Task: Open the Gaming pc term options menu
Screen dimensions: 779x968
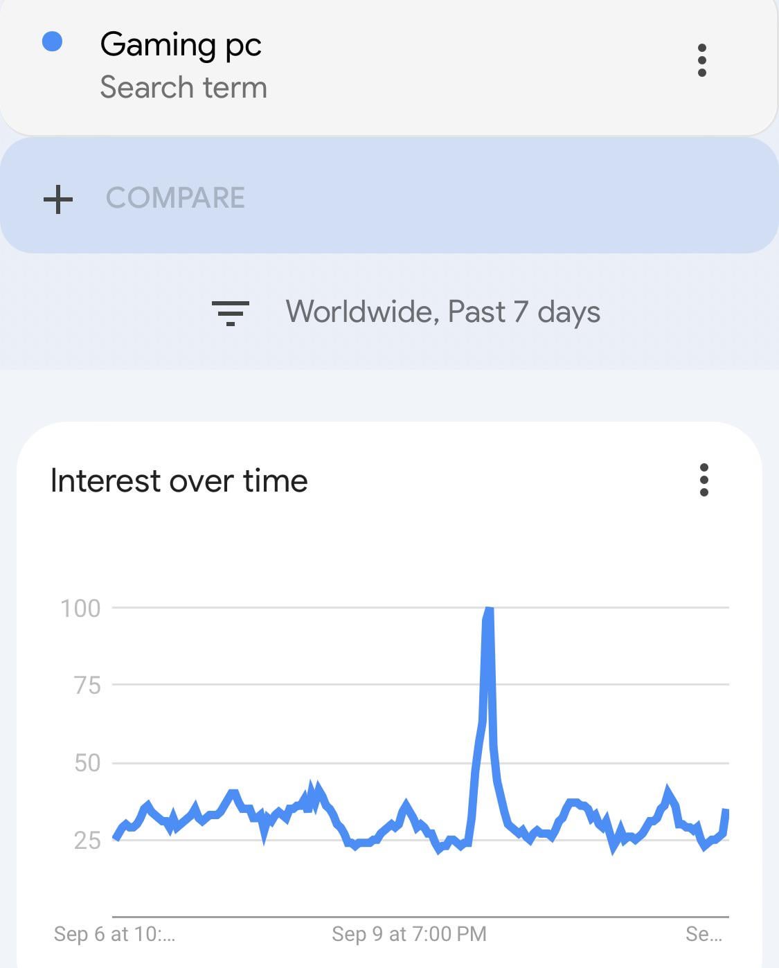Action: point(702,60)
